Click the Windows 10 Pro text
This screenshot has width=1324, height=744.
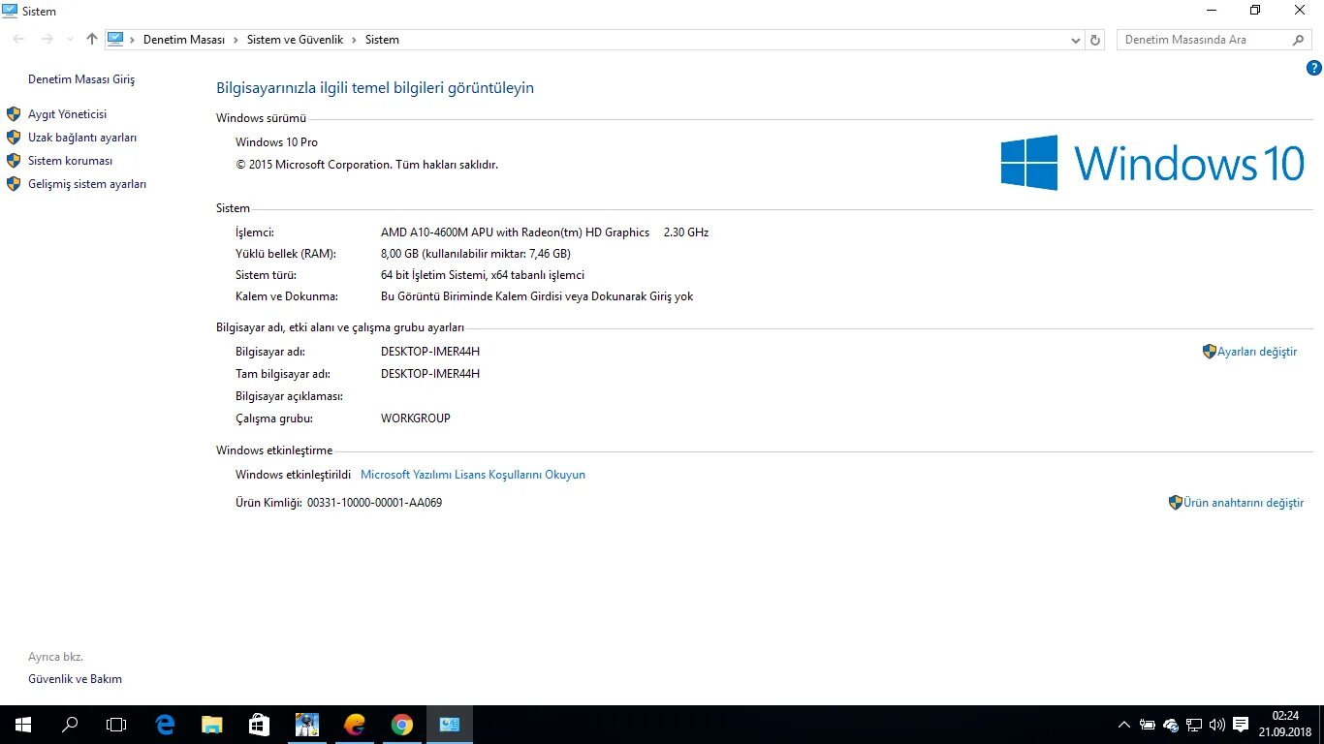pos(276,142)
